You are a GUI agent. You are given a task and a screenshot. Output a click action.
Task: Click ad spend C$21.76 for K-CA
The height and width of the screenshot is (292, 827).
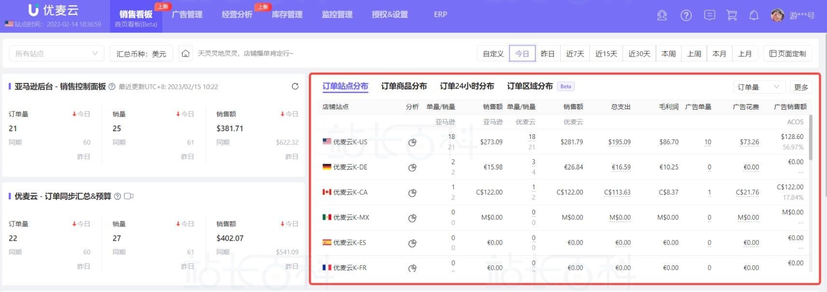pos(747,193)
